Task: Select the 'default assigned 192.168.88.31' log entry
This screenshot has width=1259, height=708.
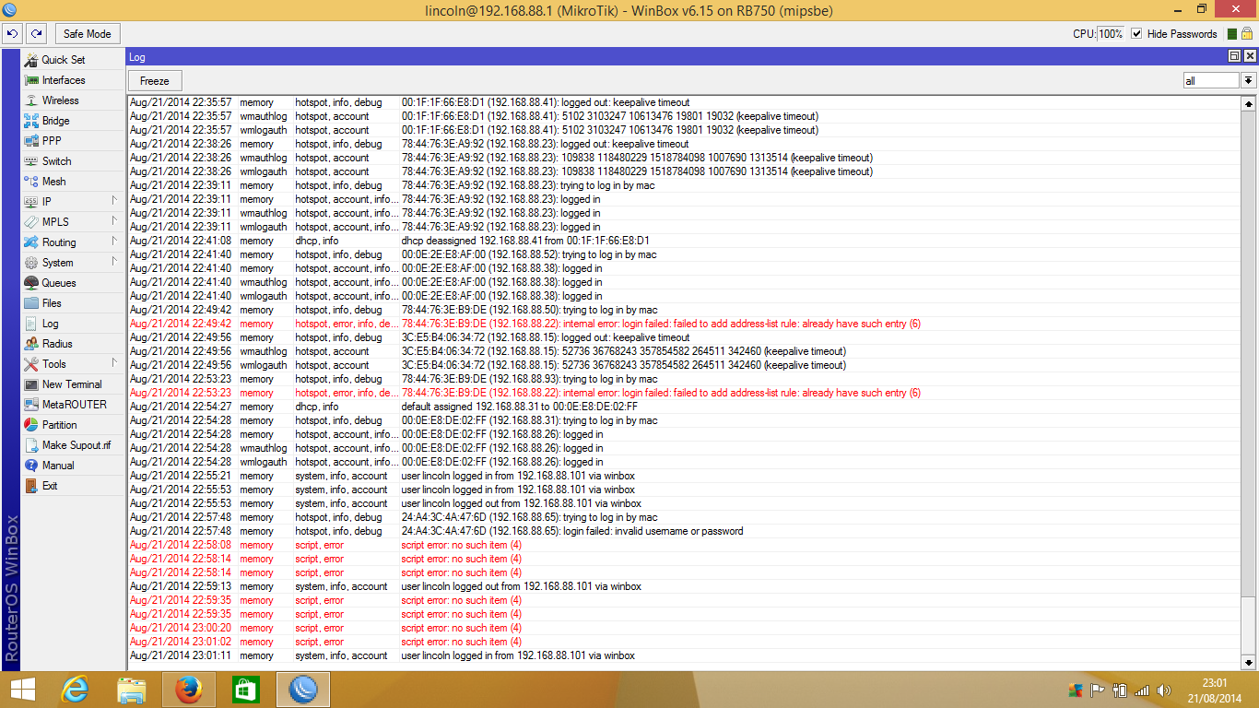Action: (x=685, y=407)
